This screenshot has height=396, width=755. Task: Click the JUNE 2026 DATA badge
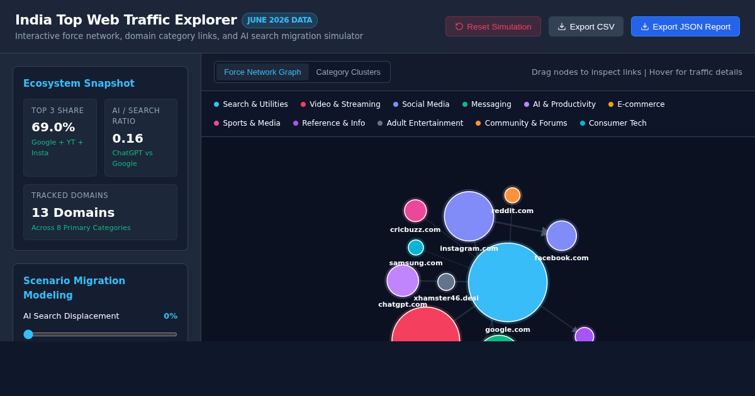(280, 20)
